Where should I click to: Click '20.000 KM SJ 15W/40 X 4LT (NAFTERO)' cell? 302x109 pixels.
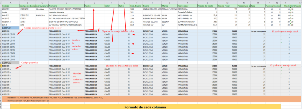click(x=66, y=22)
